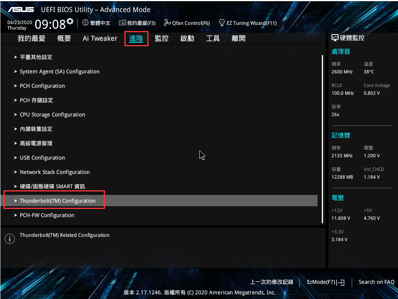Image resolution: width=398 pixels, height=299 pixels.
Task: Launch EZ Tuning Wizard lightbulb icon
Action: coord(222,23)
